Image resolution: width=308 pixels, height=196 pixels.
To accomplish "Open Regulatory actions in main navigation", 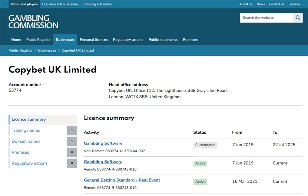I will tap(128, 40).
